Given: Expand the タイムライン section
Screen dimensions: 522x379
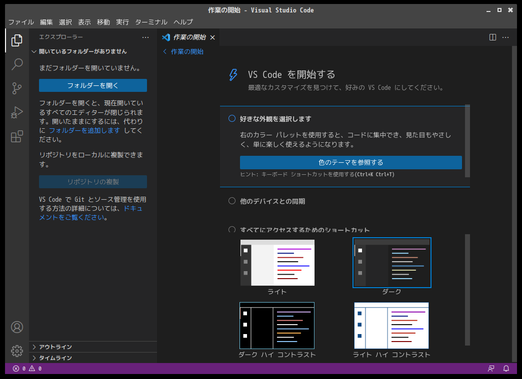Looking at the screenshot, I should click(93, 358).
